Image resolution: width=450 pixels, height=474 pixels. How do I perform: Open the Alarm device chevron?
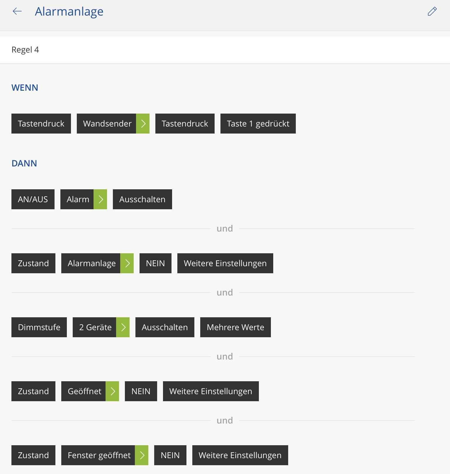(x=100, y=199)
